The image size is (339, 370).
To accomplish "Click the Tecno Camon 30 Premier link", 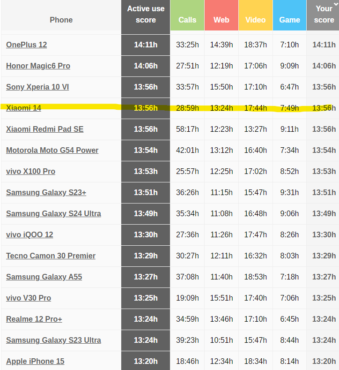I will click(51, 256).
